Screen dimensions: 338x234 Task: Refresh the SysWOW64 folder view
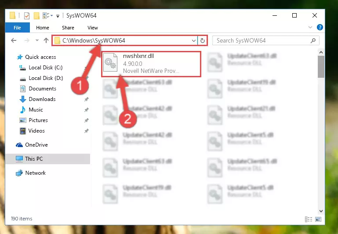coord(203,40)
